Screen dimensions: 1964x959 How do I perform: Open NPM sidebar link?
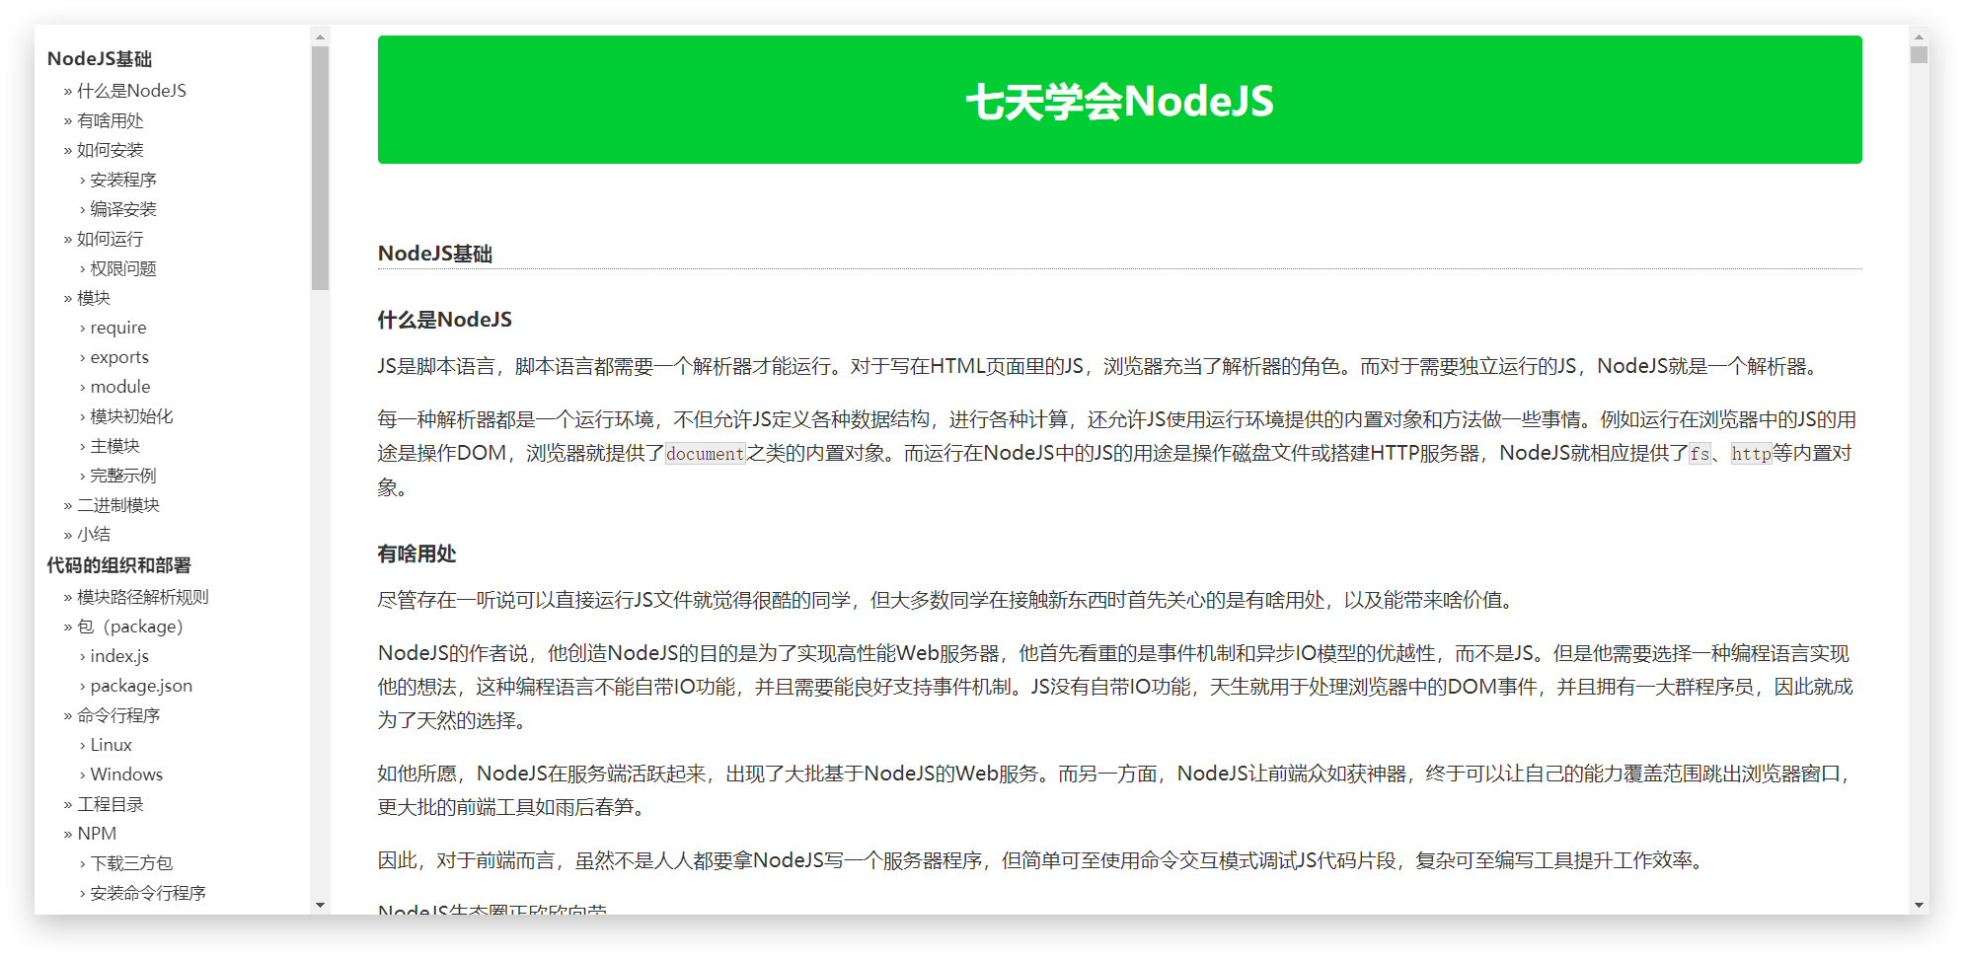tap(97, 834)
